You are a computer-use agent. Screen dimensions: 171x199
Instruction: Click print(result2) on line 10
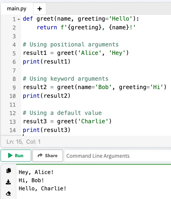click(x=47, y=96)
